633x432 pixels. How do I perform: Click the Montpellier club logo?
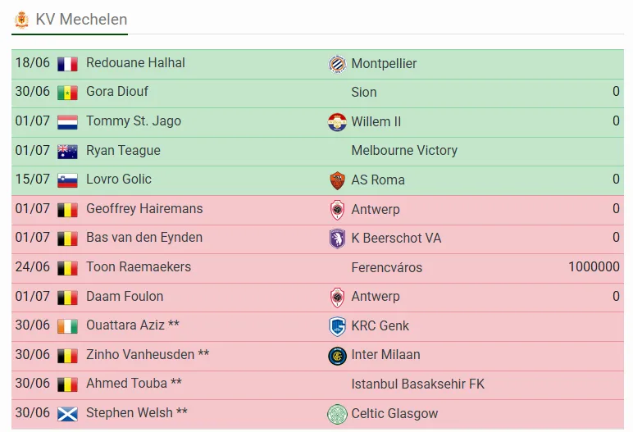click(x=337, y=64)
